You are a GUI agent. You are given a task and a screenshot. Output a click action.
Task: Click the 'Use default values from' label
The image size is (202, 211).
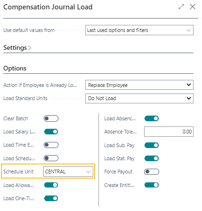pyautogui.click(x=29, y=30)
